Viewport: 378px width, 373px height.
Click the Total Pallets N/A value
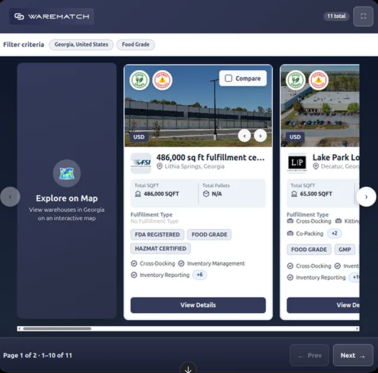pyautogui.click(x=217, y=194)
